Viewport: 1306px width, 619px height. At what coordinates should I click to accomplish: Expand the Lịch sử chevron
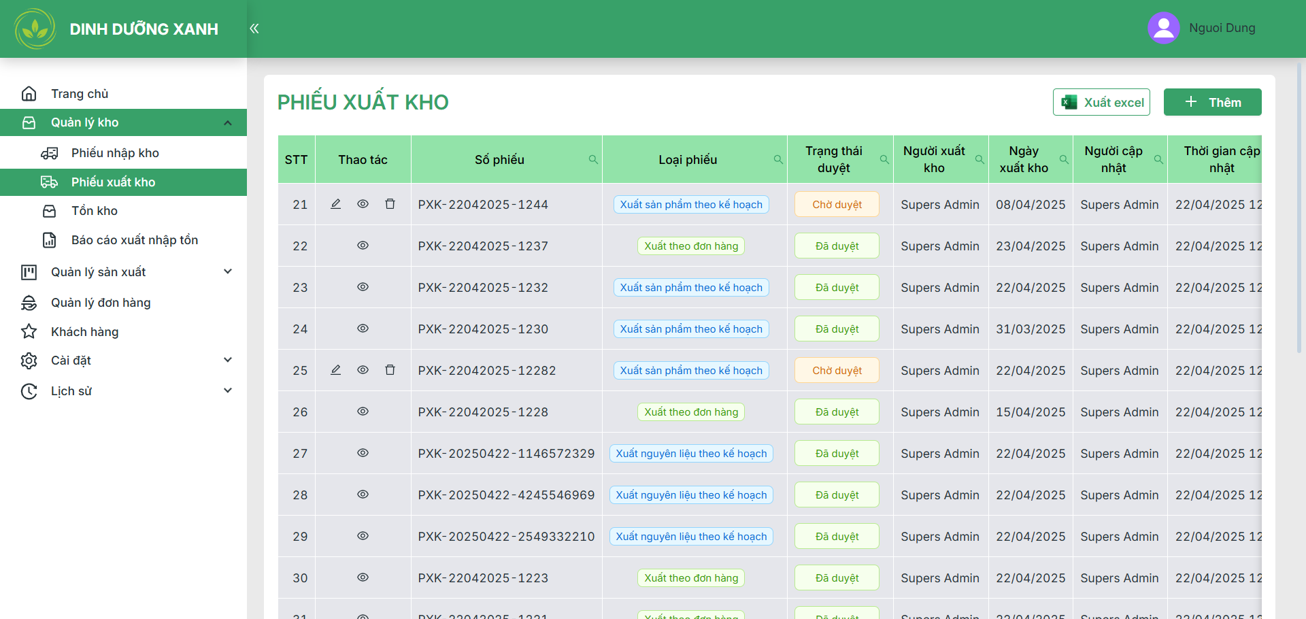point(228,391)
